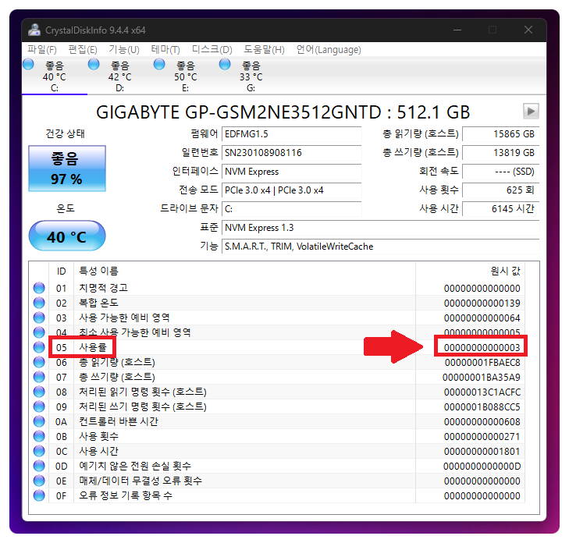
Task: Click the 원시 값 column header
Action: pyautogui.click(x=471, y=271)
